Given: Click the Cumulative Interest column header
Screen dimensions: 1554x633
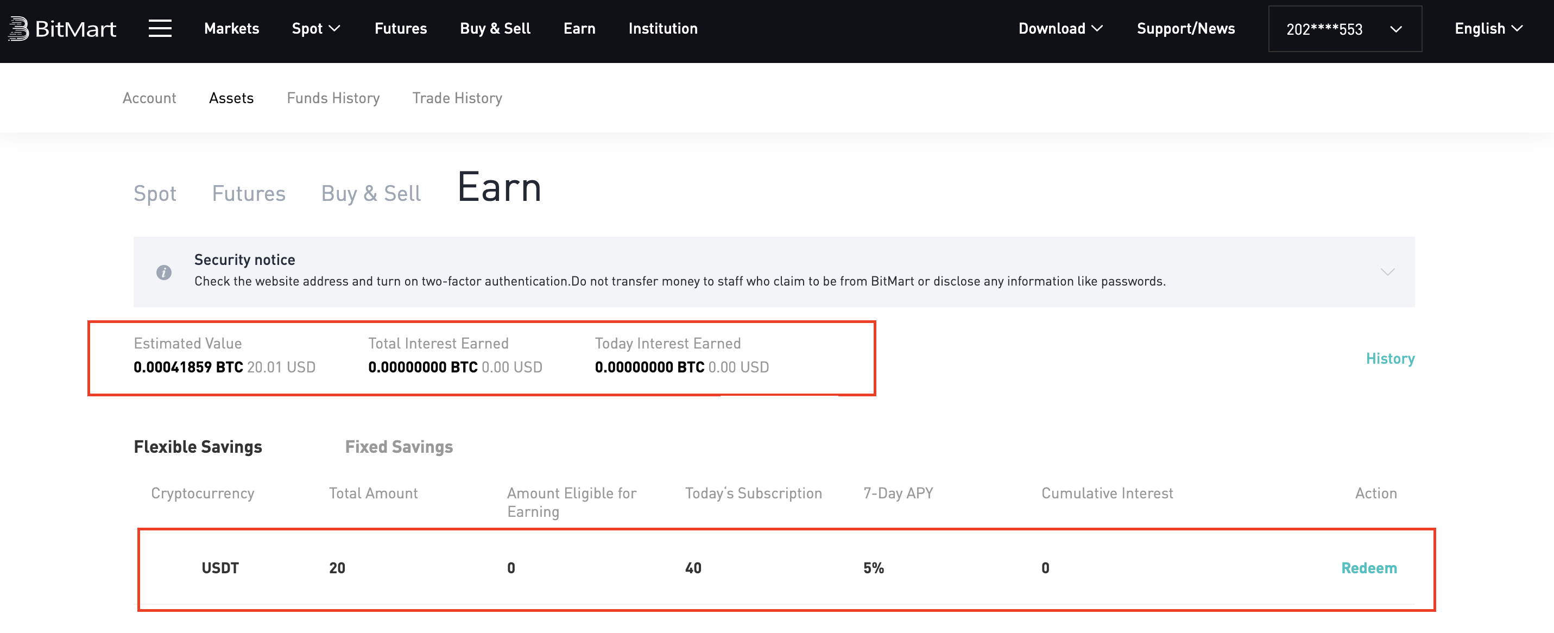Looking at the screenshot, I should tap(1107, 493).
